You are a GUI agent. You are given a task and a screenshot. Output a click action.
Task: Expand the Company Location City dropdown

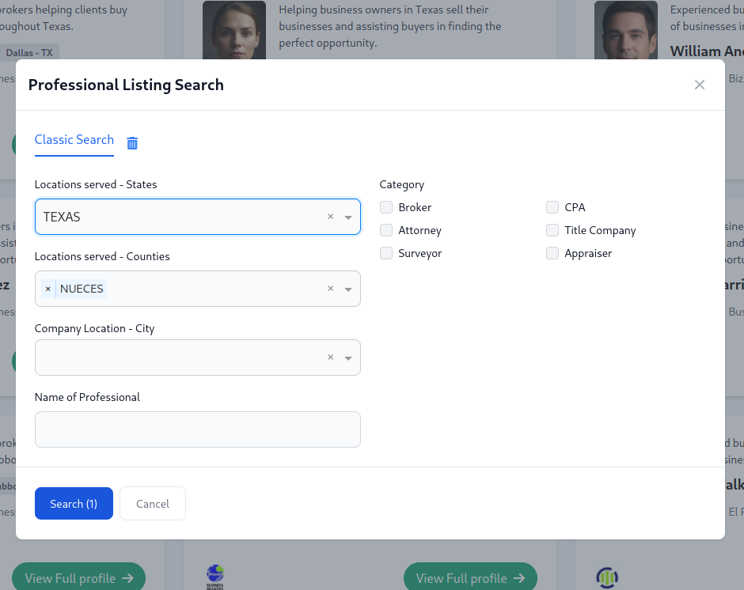(348, 358)
